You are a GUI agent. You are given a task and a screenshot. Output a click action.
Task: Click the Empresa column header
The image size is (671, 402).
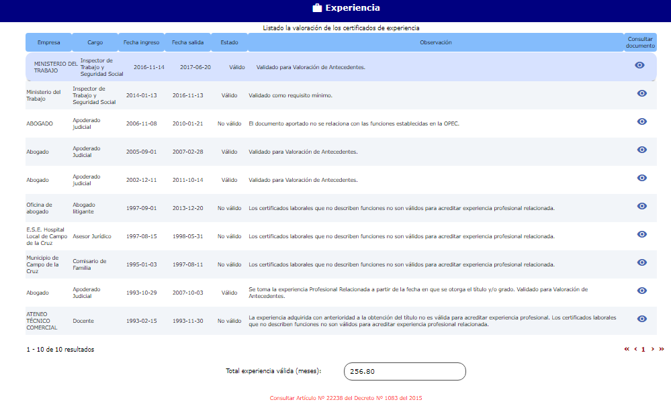pyautogui.click(x=48, y=42)
